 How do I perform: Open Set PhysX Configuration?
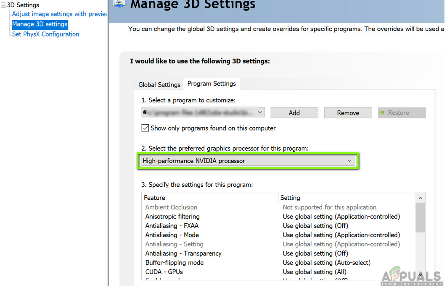click(45, 34)
